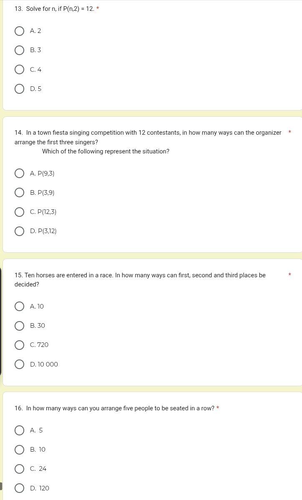302x500 pixels.
Task: Click the question 16 seated in a row text
Action: click(x=114, y=408)
